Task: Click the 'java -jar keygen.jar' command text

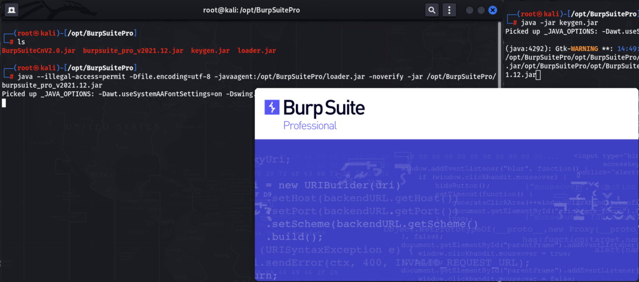Action: tap(559, 23)
